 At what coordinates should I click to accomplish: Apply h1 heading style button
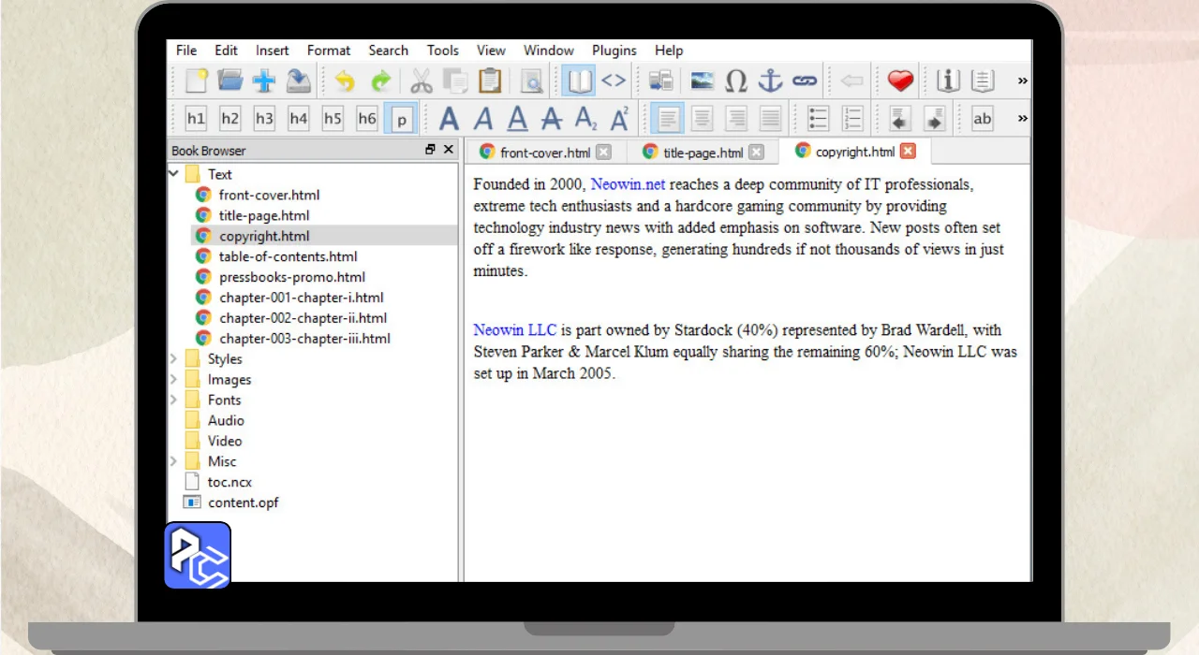196,119
